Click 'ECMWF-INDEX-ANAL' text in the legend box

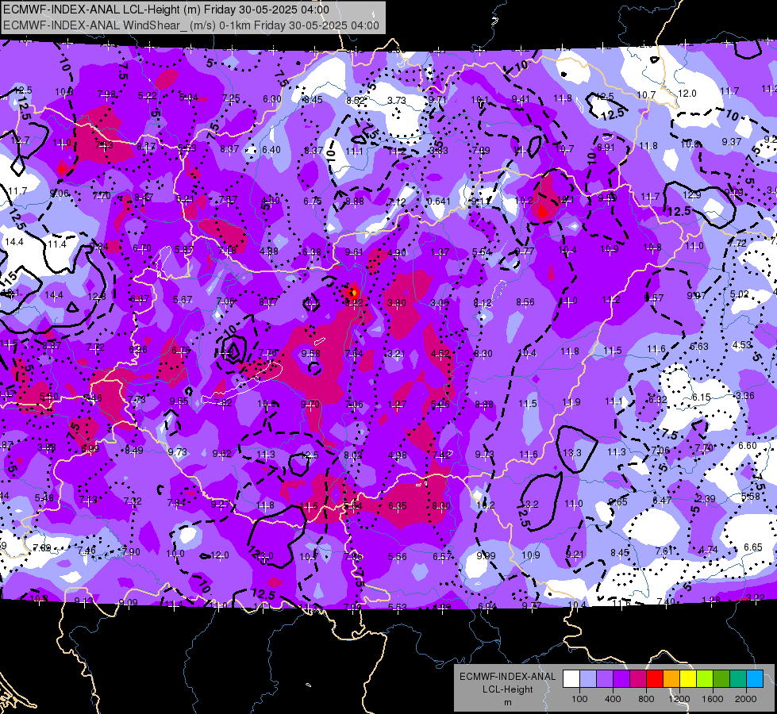tap(507, 677)
